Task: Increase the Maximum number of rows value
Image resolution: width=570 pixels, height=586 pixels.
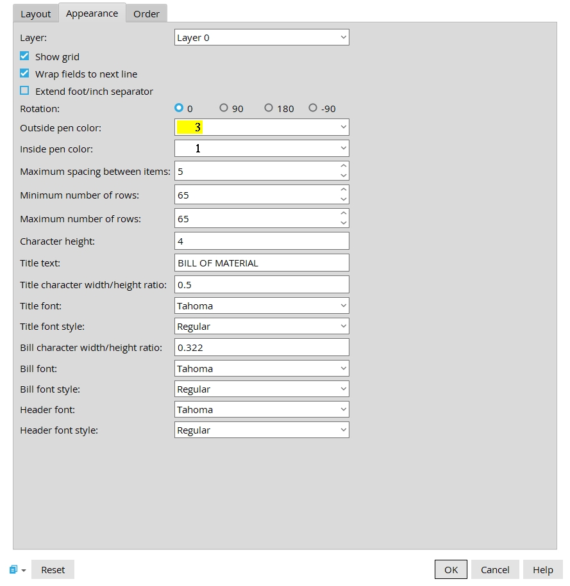Action: click(x=344, y=214)
